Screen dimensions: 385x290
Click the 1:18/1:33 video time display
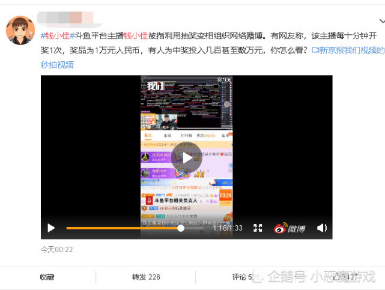(228, 228)
